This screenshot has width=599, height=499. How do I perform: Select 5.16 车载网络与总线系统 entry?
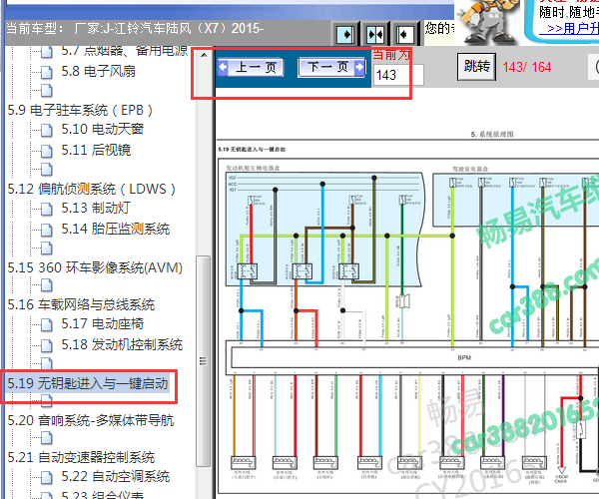pos(81,304)
